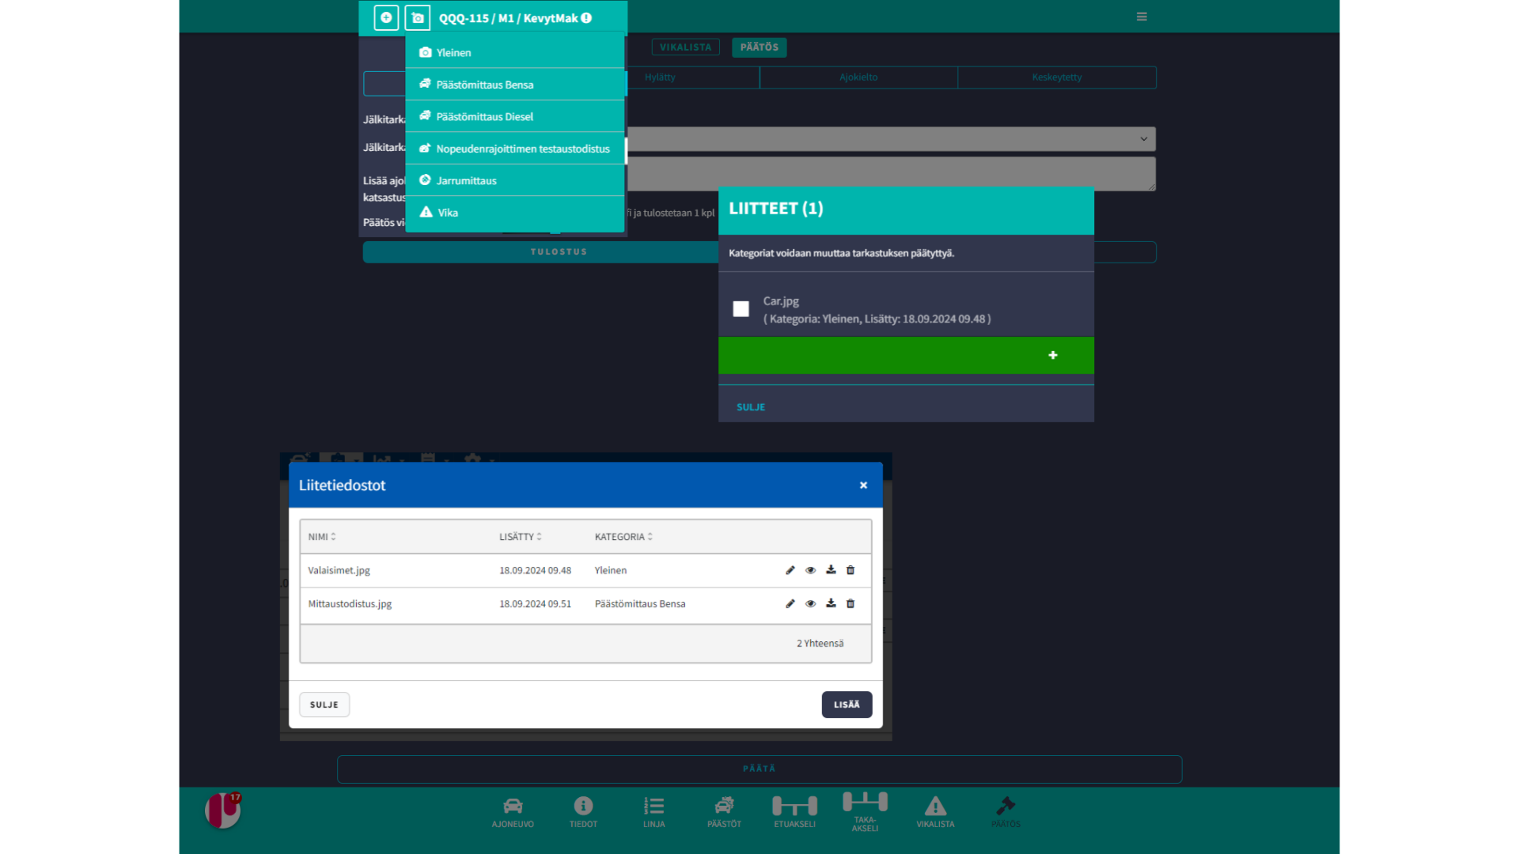Select the Ajokielto decision option
Image resolution: width=1519 pixels, height=854 pixels.
pyautogui.click(x=858, y=77)
